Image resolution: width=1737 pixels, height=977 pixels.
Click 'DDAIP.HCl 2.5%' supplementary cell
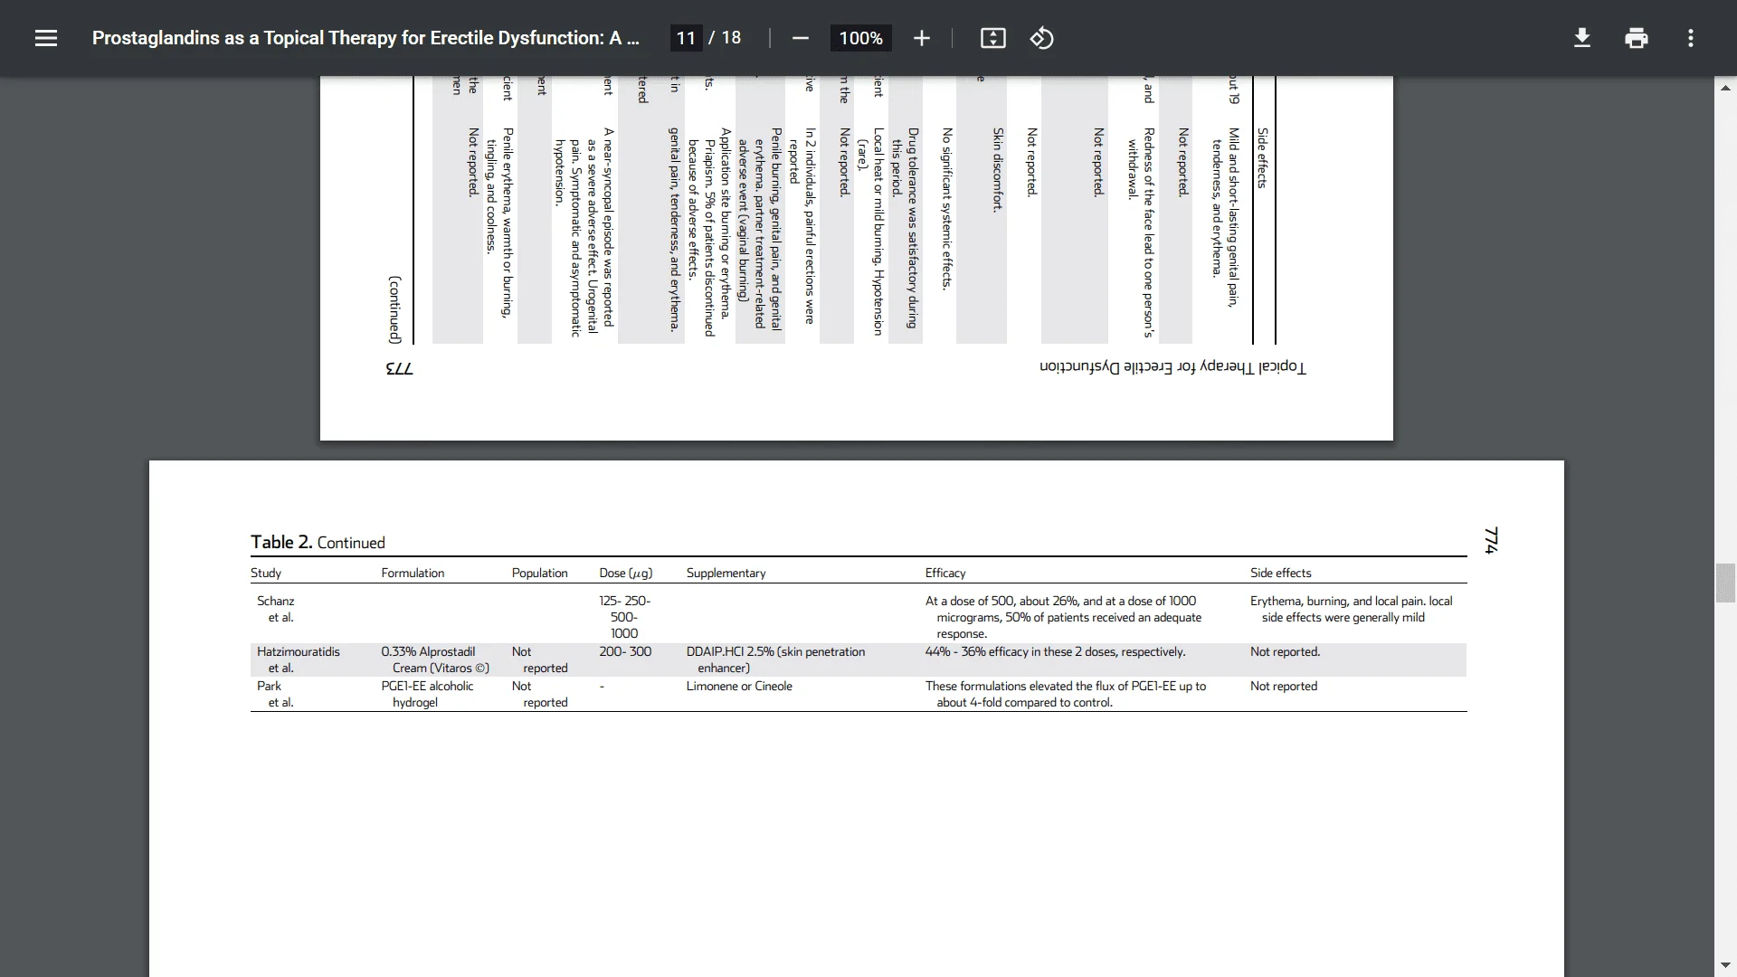775,659
